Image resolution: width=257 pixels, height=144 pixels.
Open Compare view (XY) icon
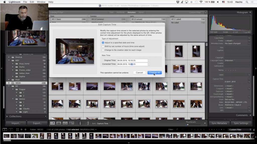click(65, 123)
